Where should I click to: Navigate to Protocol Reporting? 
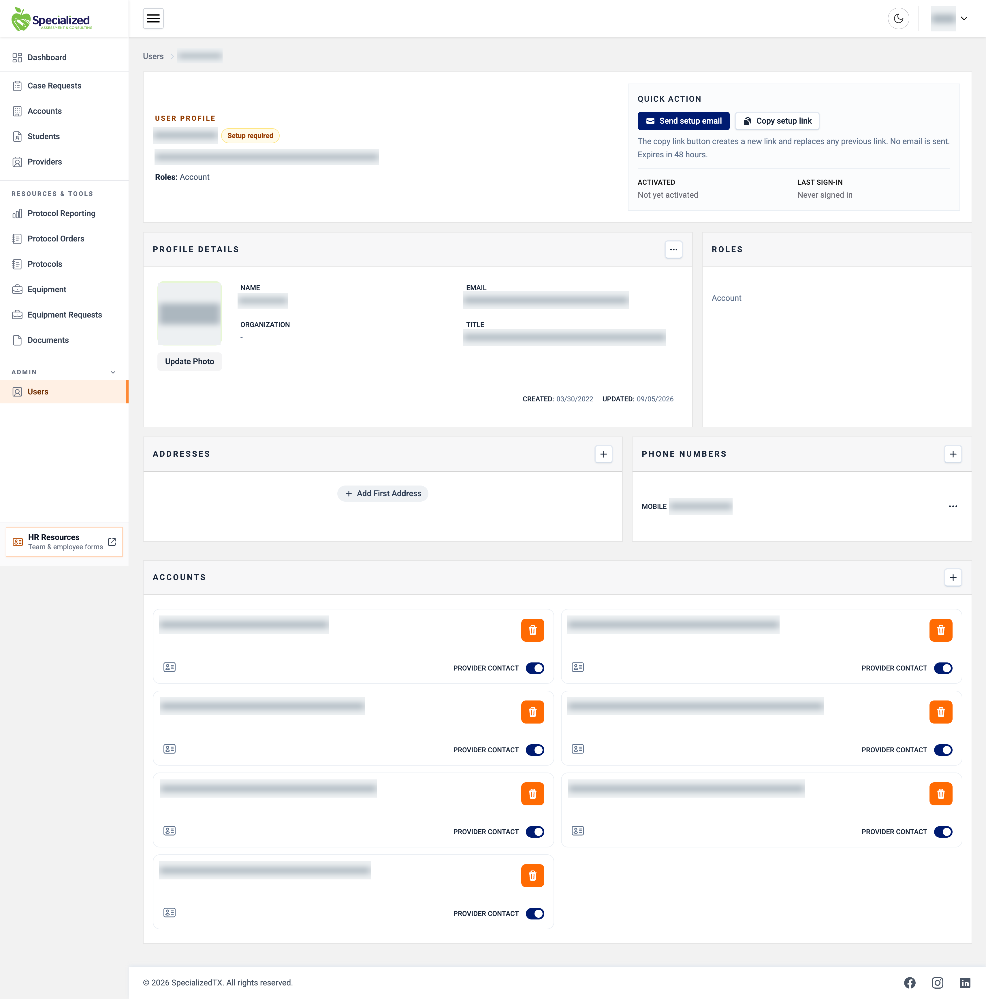(x=64, y=214)
